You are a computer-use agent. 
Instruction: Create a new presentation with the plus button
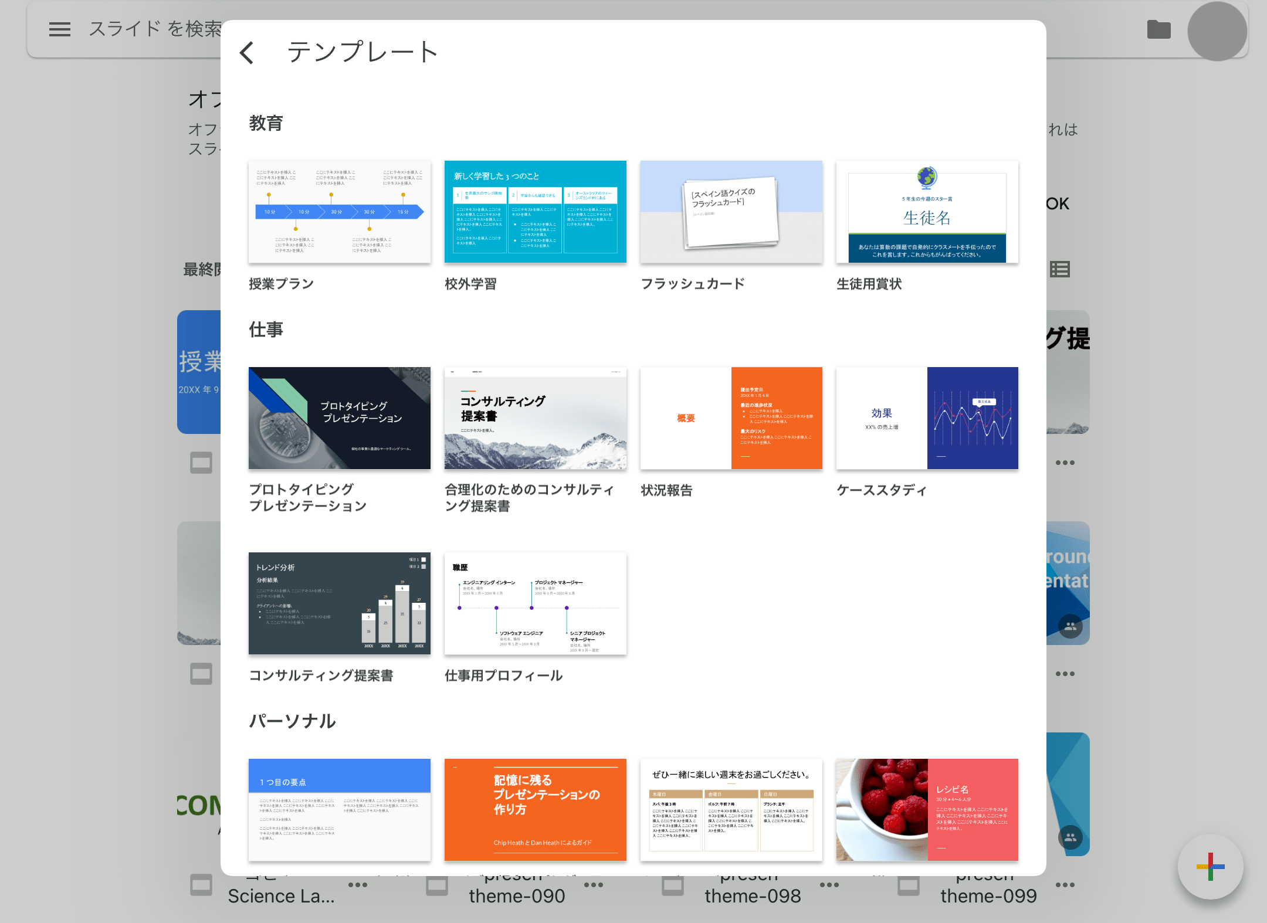click(1211, 867)
